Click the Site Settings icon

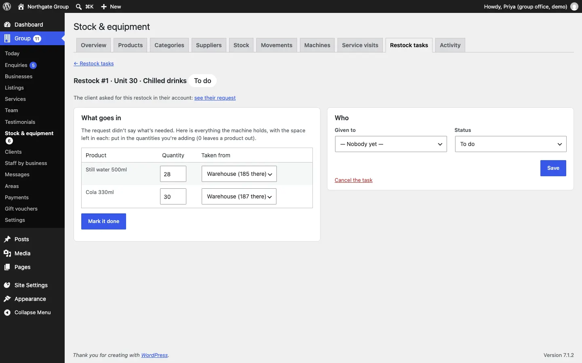(x=7, y=285)
